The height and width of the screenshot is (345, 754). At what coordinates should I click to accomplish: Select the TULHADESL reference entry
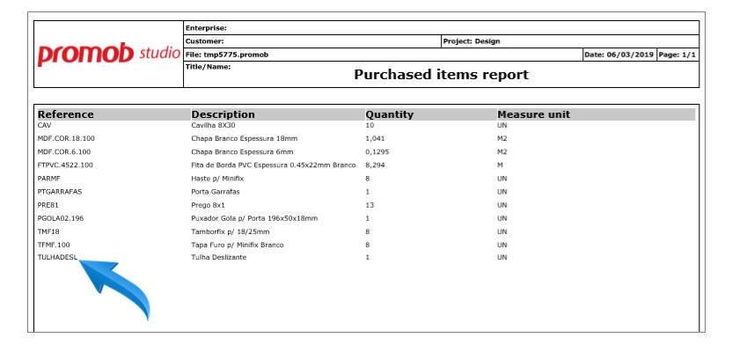[x=57, y=257]
